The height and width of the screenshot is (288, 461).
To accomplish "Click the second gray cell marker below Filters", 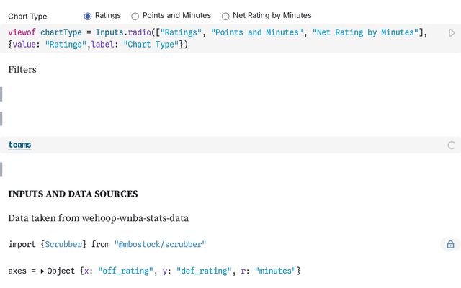I will (x=1, y=119).
